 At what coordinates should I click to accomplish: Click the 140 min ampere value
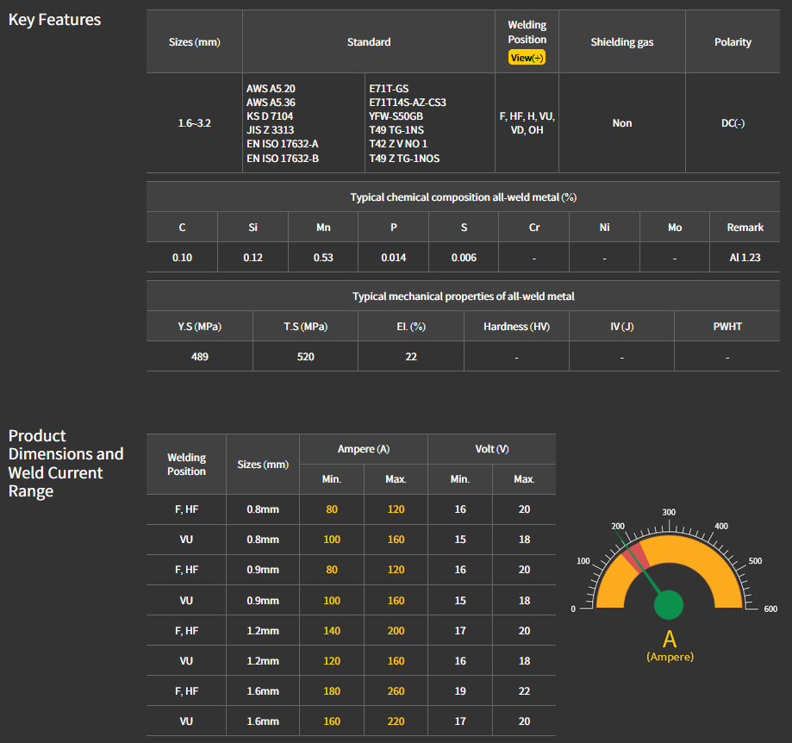coord(332,630)
